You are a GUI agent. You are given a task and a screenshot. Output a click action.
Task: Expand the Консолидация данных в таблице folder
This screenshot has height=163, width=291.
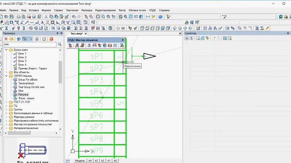[6, 113]
